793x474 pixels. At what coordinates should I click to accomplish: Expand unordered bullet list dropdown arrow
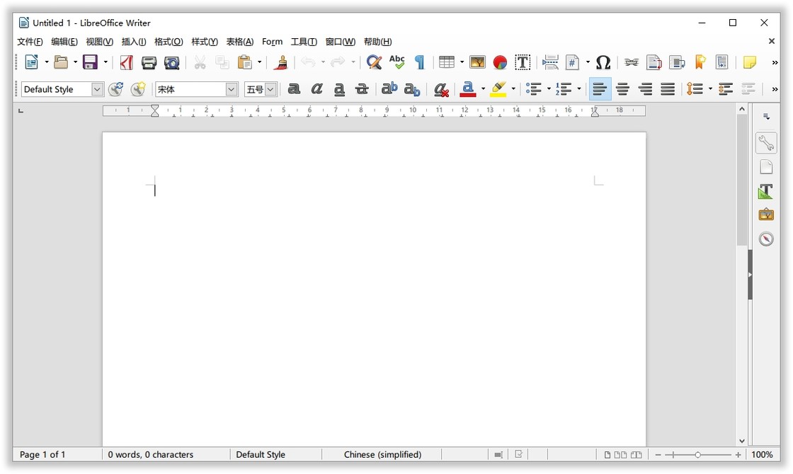tap(549, 89)
